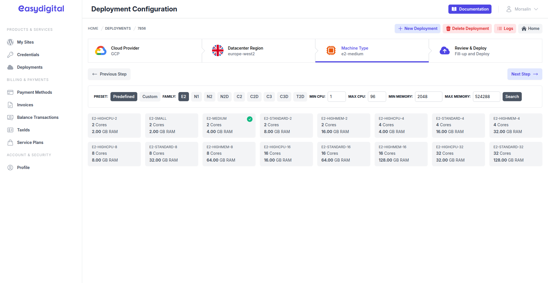The width and height of the screenshot is (548, 283).
Task: Click the cloud icon next to Deployments
Action: (x=10, y=67)
